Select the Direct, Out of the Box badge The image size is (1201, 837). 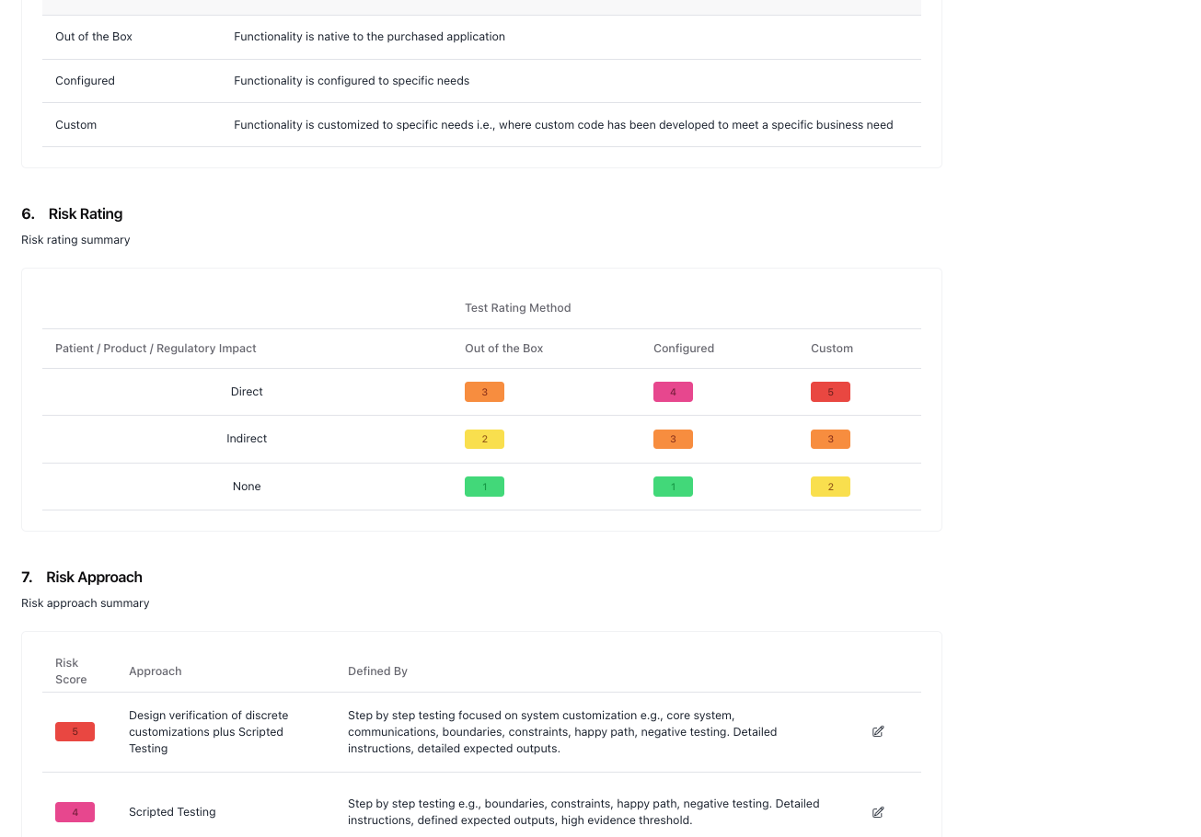pyautogui.click(x=484, y=392)
